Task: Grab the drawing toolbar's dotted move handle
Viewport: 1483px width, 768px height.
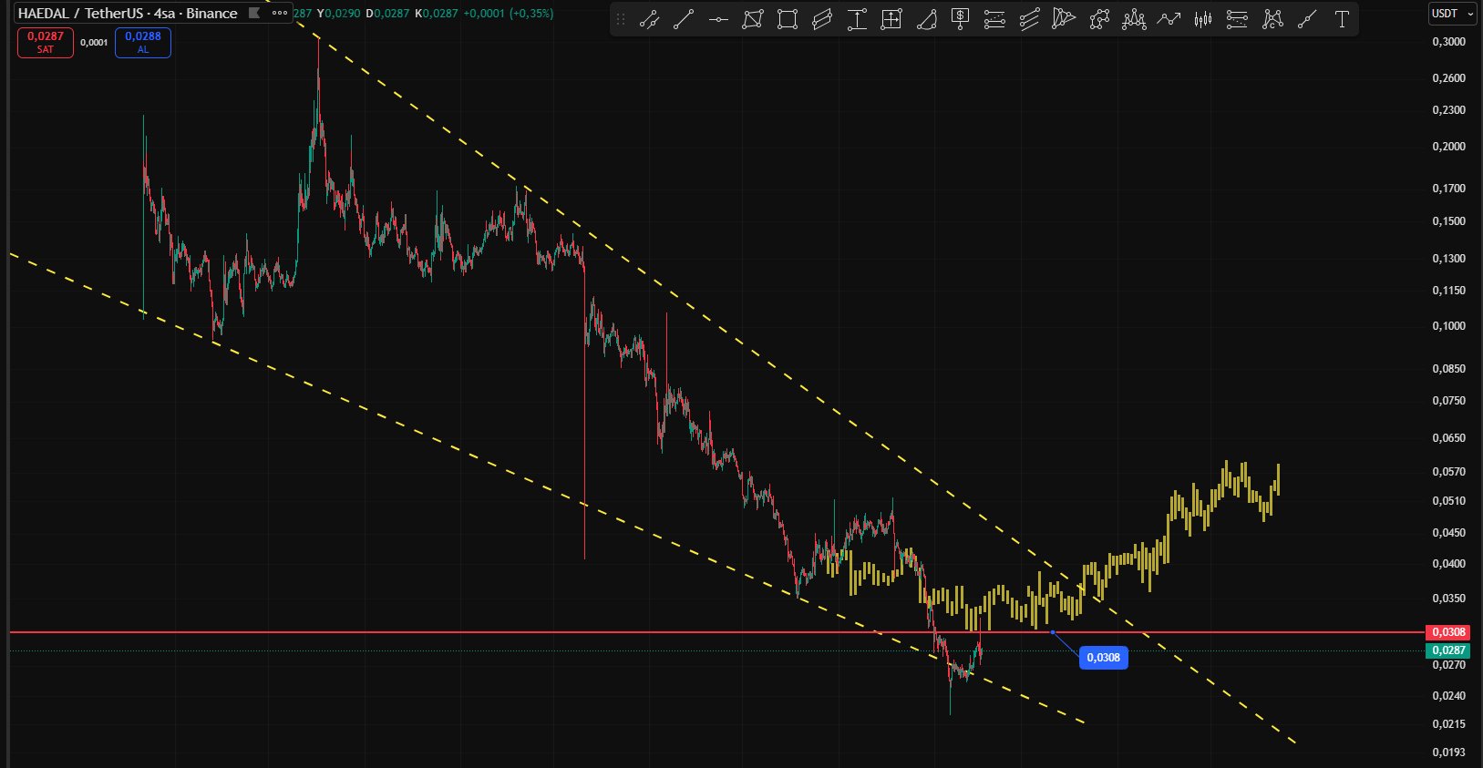Action: click(x=621, y=19)
